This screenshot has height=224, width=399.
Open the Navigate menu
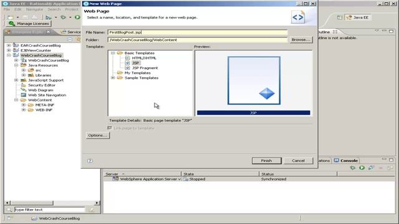tap(35, 9)
